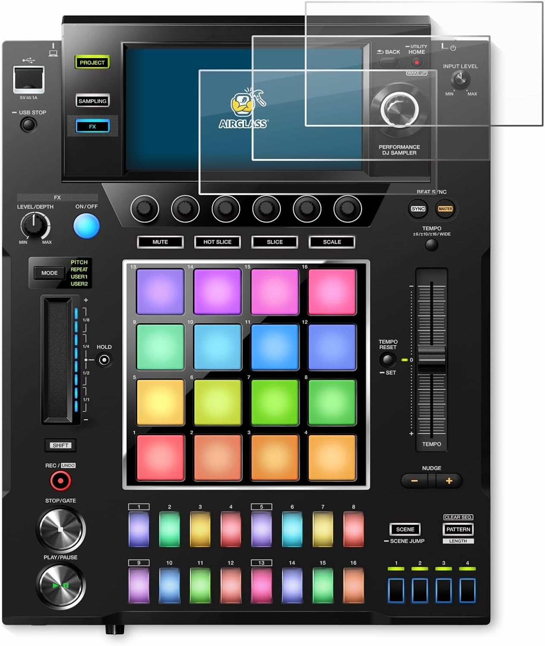
Task: Select the SCALE mode tab
Action: coord(332,242)
